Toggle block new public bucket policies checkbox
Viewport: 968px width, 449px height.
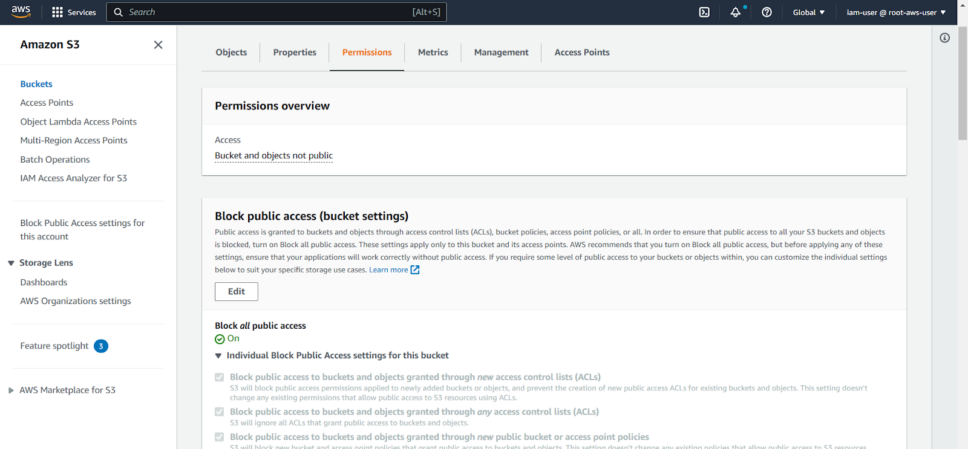(x=219, y=437)
